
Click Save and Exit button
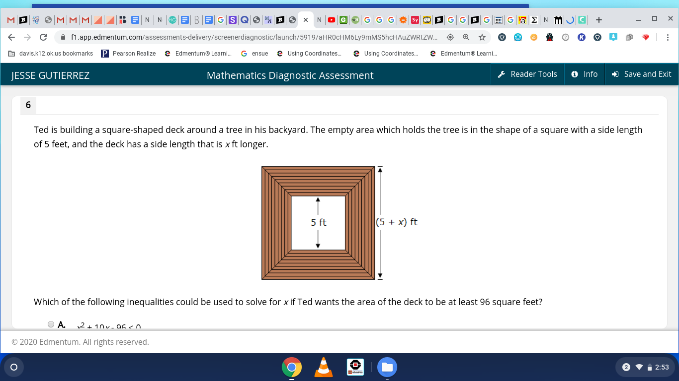coord(642,74)
